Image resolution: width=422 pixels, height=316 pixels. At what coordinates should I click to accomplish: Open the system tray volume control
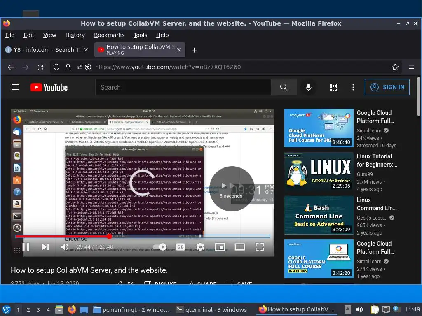359,309
